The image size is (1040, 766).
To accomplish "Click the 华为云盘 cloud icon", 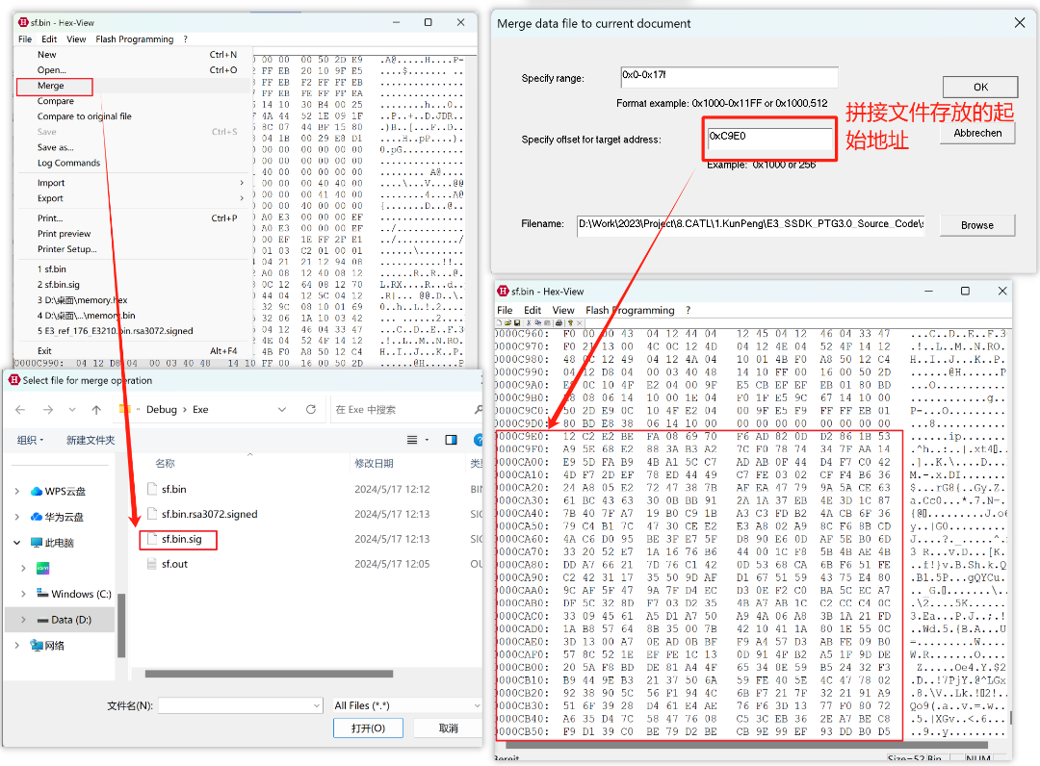I will click(38, 517).
